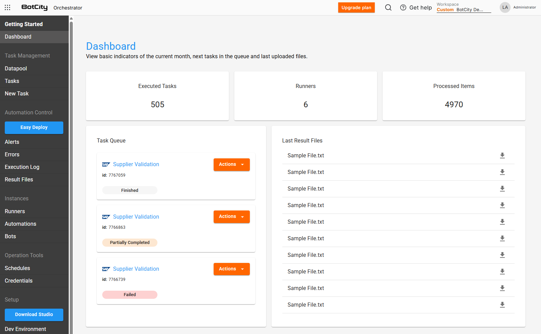The width and height of the screenshot is (541, 334).
Task: Open Tasks in sidebar
Action: click(x=34, y=81)
